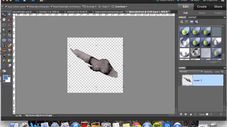Click the Undo button
The image size is (227, 127).
(182, 1)
